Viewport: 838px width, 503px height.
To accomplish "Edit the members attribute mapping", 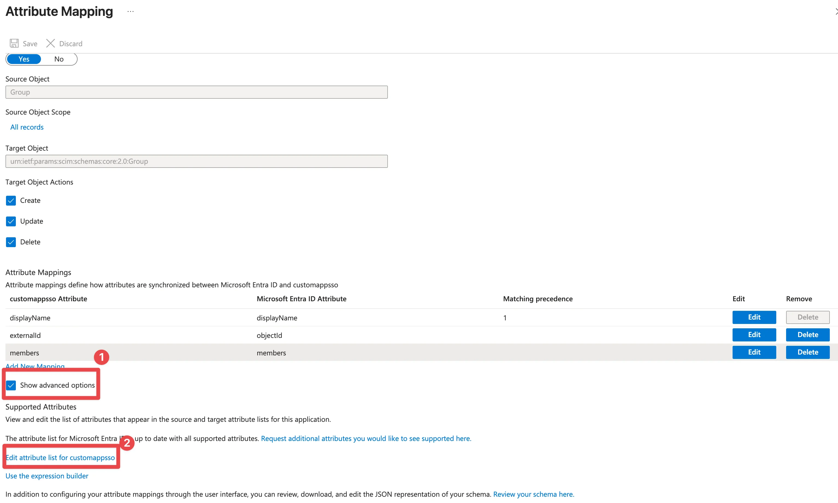I will (754, 352).
